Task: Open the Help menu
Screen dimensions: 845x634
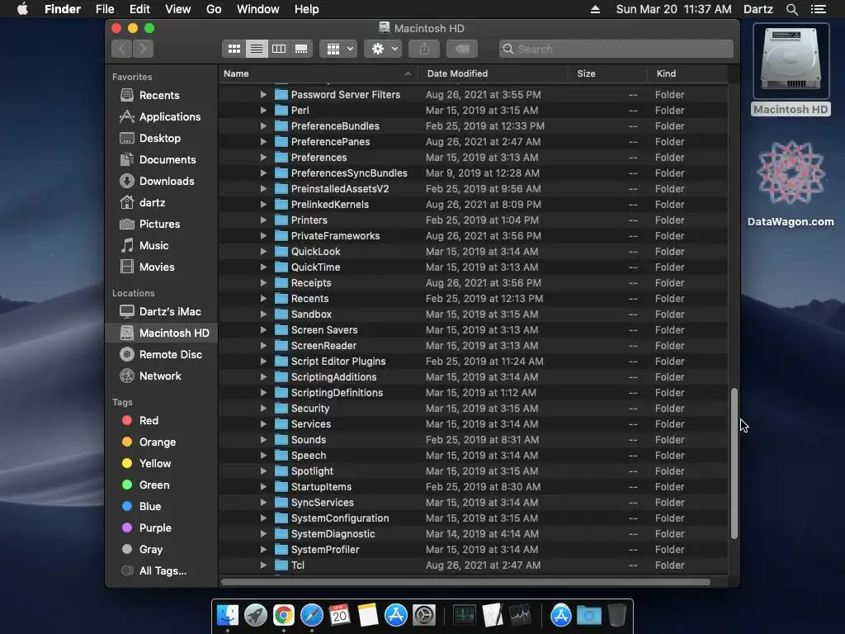Action: pos(307,9)
